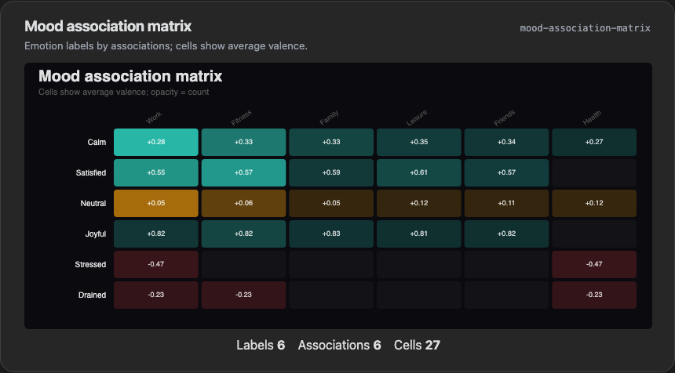The width and height of the screenshot is (675, 373).
Task: Click the Calm / Health cell +0.27
Action: pos(594,143)
